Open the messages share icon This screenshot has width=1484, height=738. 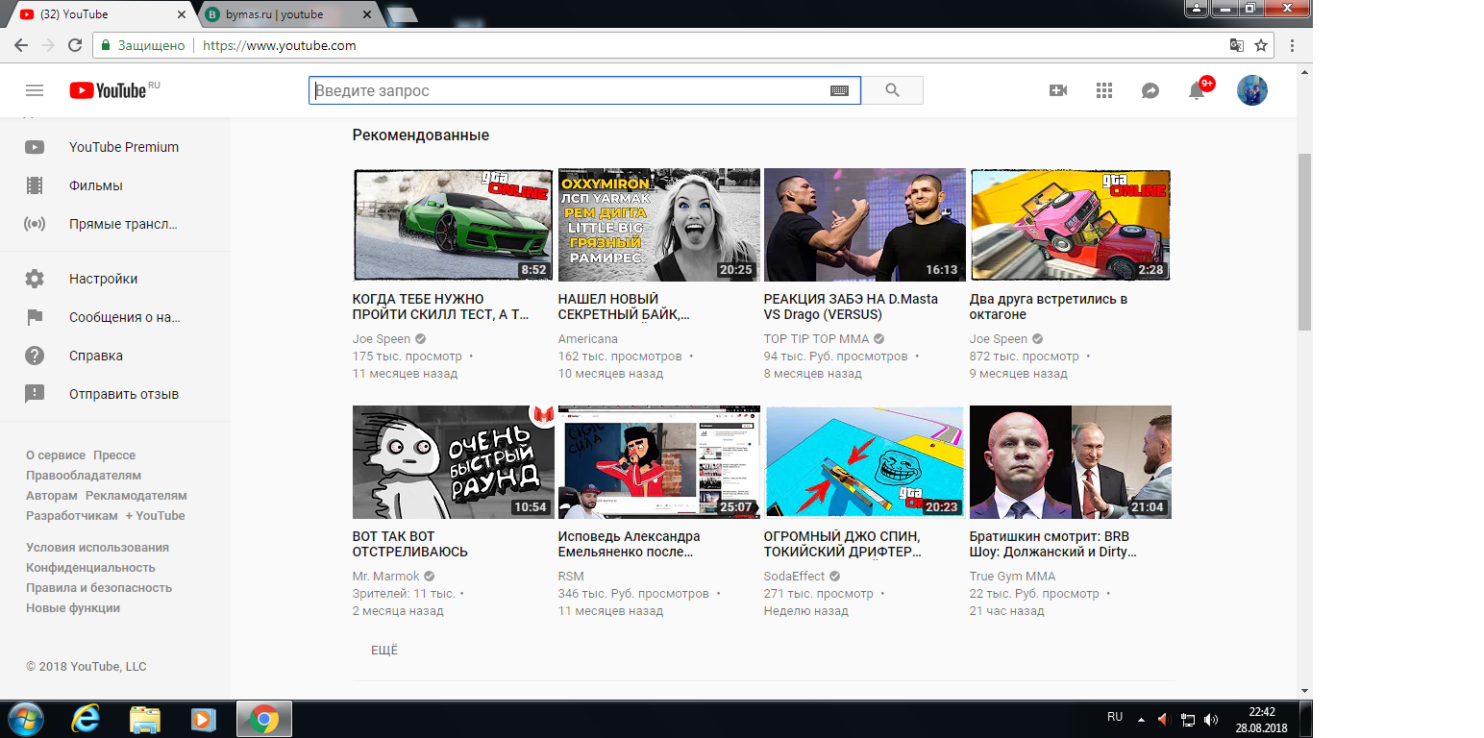pos(1150,90)
